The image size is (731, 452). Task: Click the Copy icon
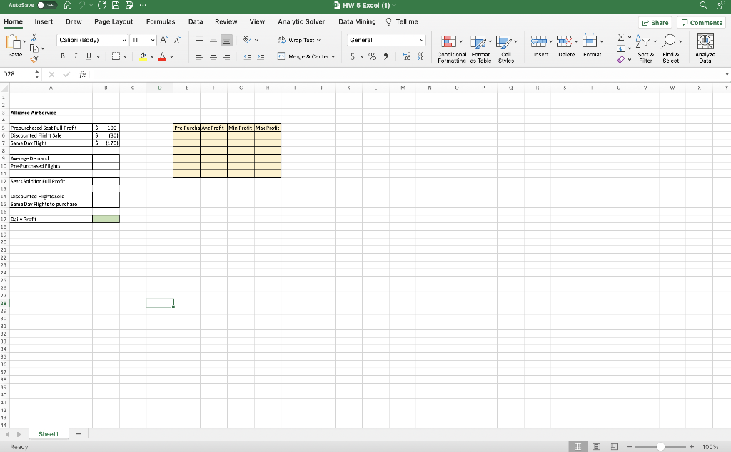pyautogui.click(x=34, y=48)
